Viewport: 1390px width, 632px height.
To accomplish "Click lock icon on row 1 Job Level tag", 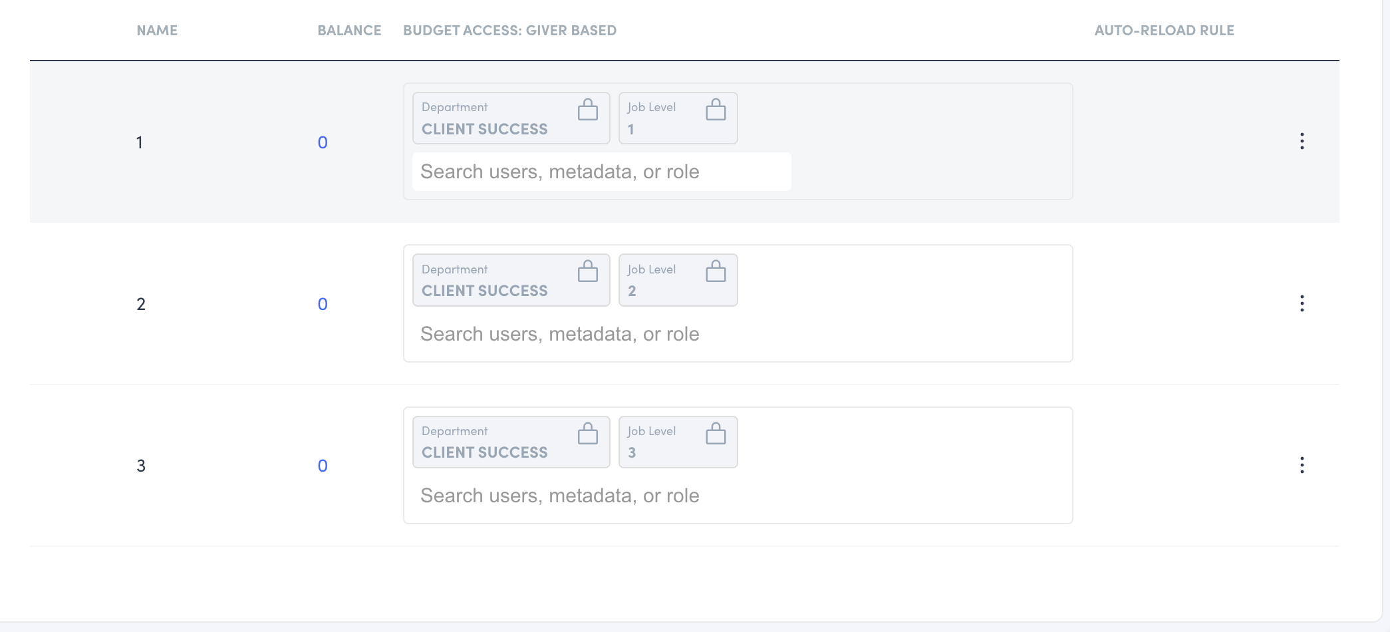I will pos(716,110).
